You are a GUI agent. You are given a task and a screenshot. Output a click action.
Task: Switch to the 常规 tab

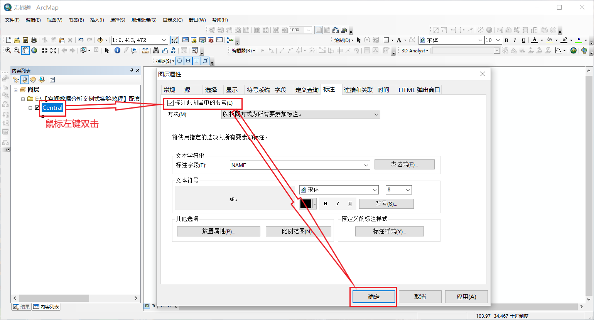pyautogui.click(x=169, y=90)
